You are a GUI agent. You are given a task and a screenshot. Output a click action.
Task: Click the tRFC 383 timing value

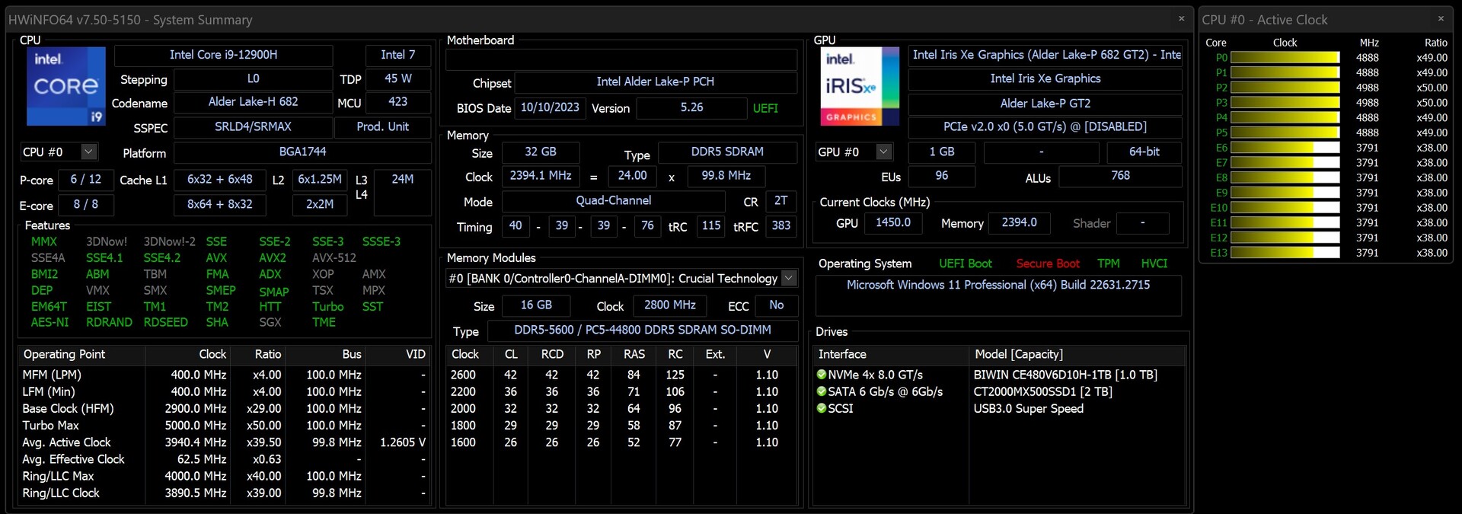tap(780, 226)
